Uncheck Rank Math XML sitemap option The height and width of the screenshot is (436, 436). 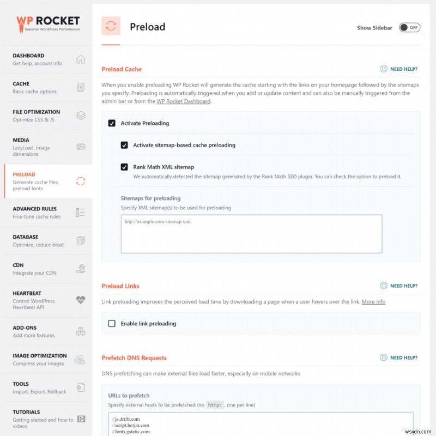tap(124, 167)
